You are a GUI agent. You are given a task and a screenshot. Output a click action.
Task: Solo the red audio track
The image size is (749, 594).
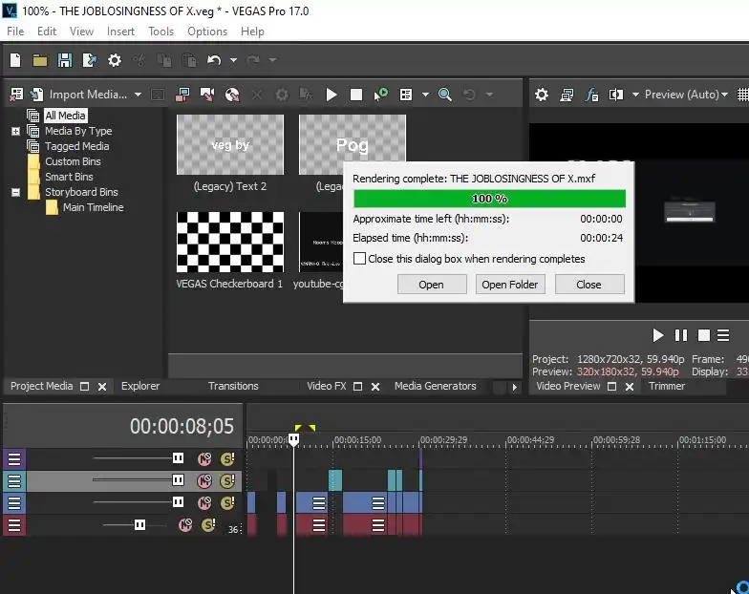pyautogui.click(x=208, y=525)
